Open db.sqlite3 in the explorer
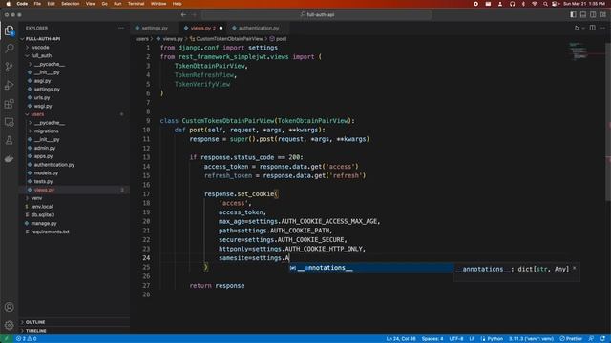The image size is (611, 343). [42, 215]
